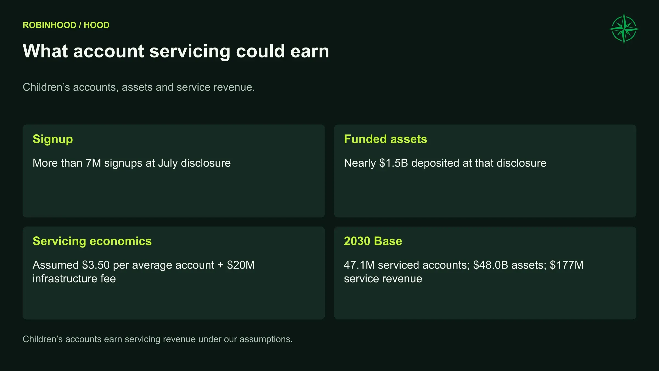Click the green compass star logo
This screenshot has width=659, height=371.
pos(624,29)
